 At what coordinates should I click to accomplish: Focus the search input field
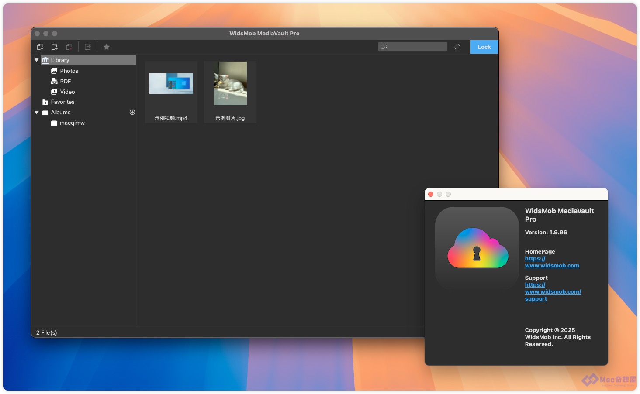click(x=413, y=47)
